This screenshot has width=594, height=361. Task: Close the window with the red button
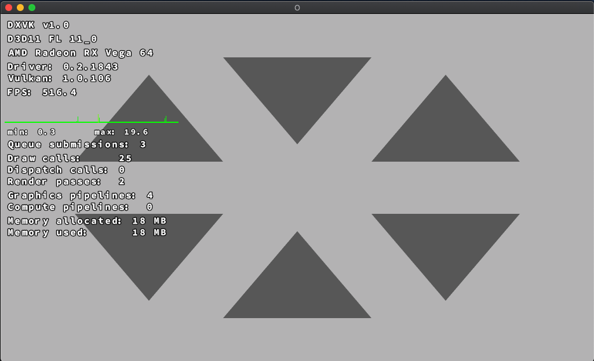(9, 7)
